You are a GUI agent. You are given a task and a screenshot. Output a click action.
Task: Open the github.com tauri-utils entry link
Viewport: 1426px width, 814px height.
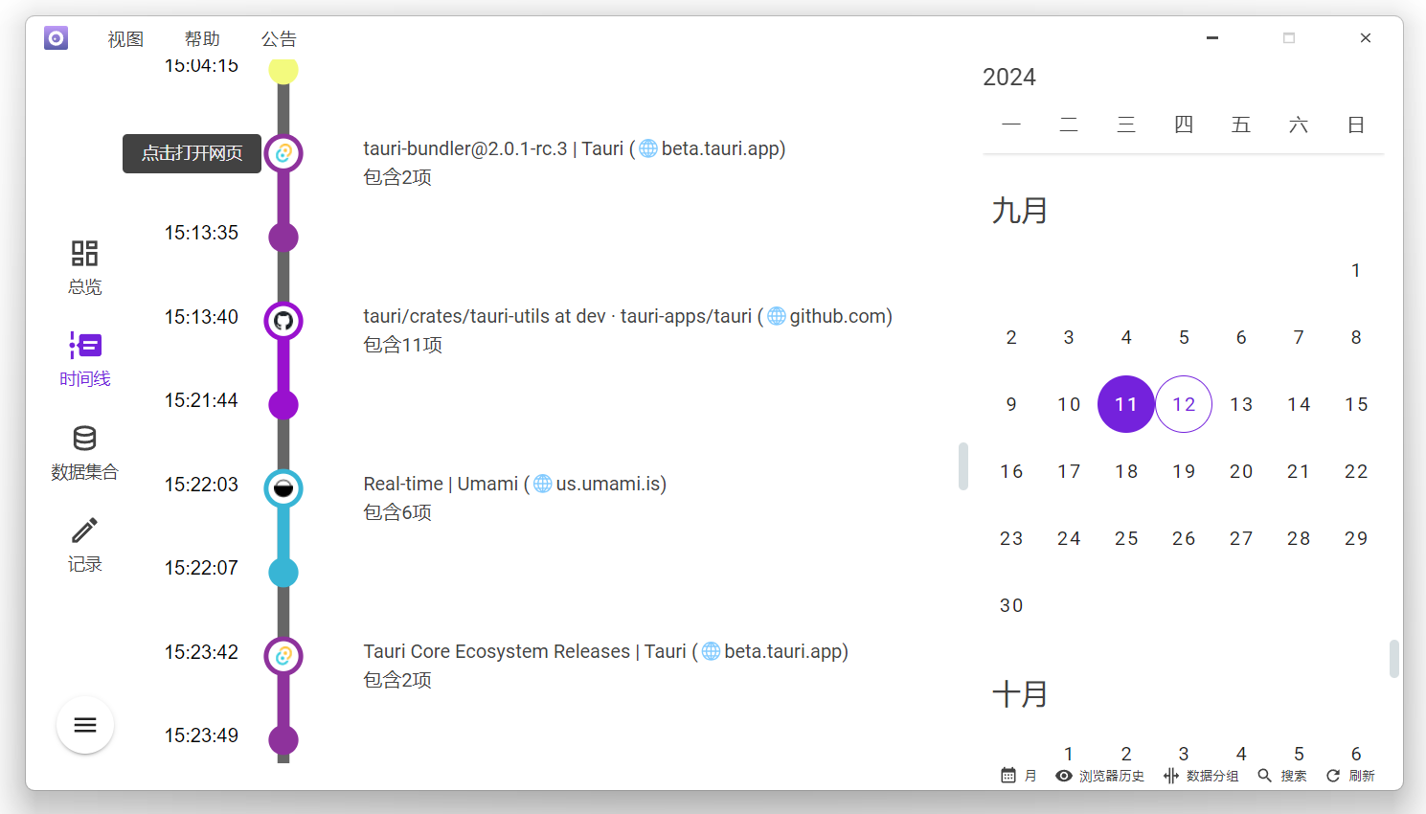pyautogui.click(x=627, y=316)
